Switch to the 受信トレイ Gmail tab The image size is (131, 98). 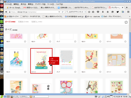[31, 8]
